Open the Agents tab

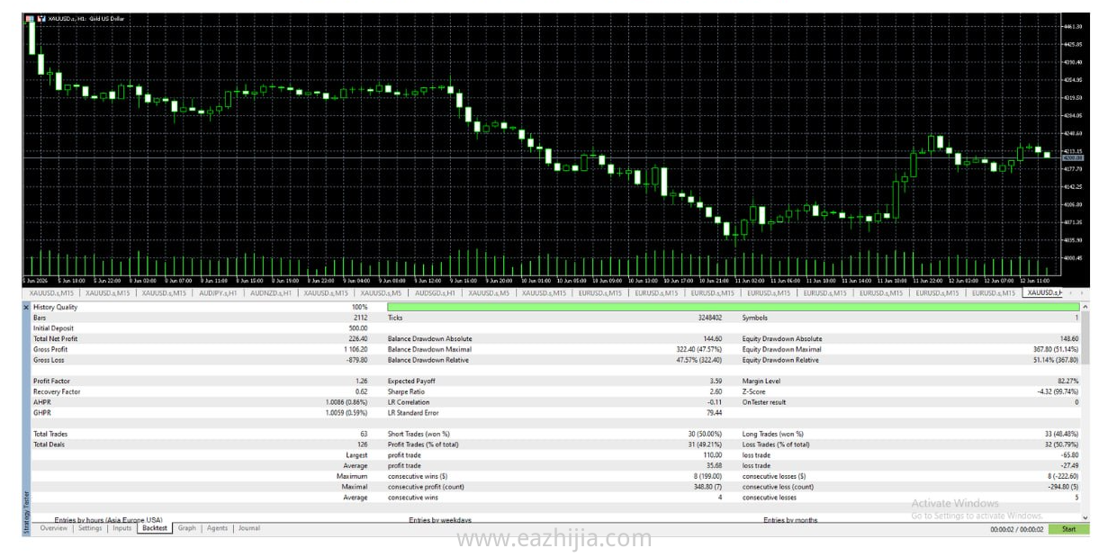217,529
